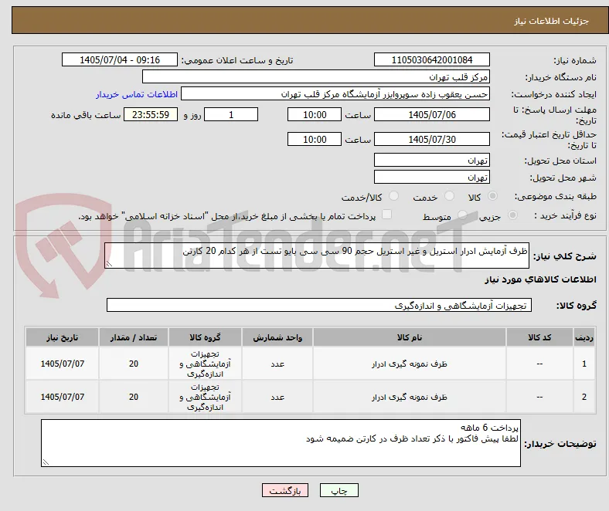Click the کد کالا column header
This screenshot has height=511, width=609.
539,337
